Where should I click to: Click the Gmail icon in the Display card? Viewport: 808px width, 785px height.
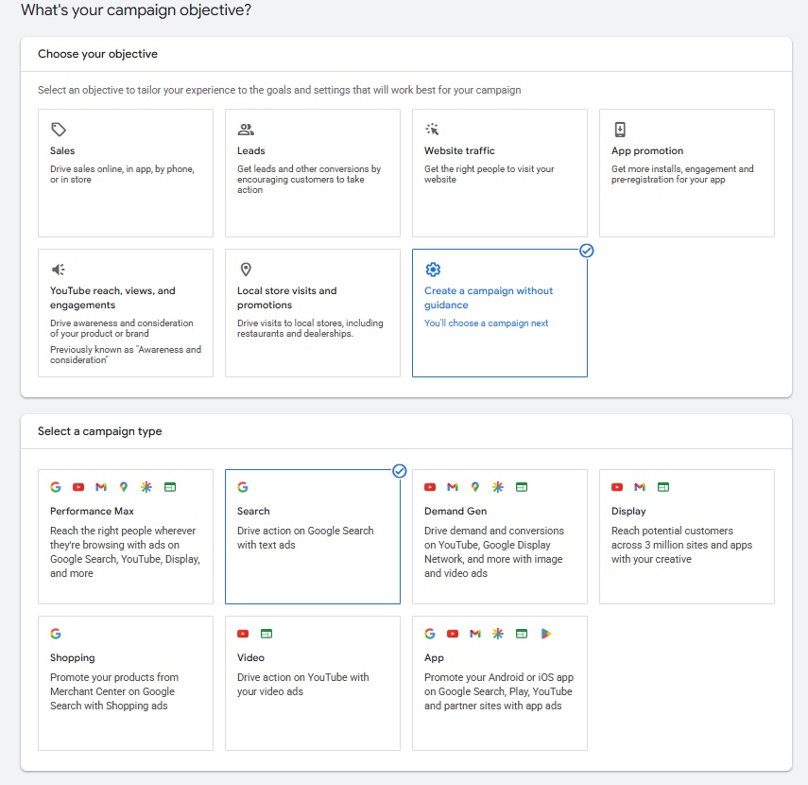640,487
